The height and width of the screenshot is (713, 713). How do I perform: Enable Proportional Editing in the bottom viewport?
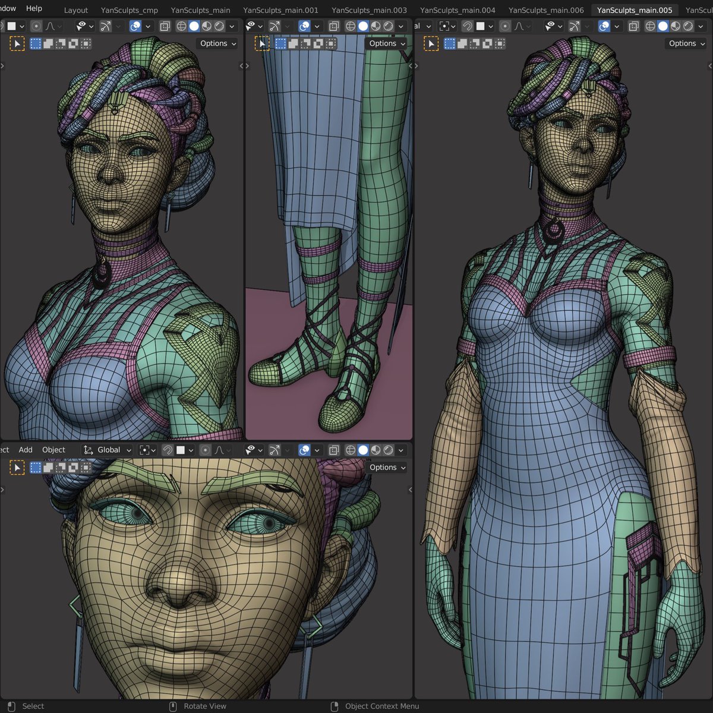(204, 450)
